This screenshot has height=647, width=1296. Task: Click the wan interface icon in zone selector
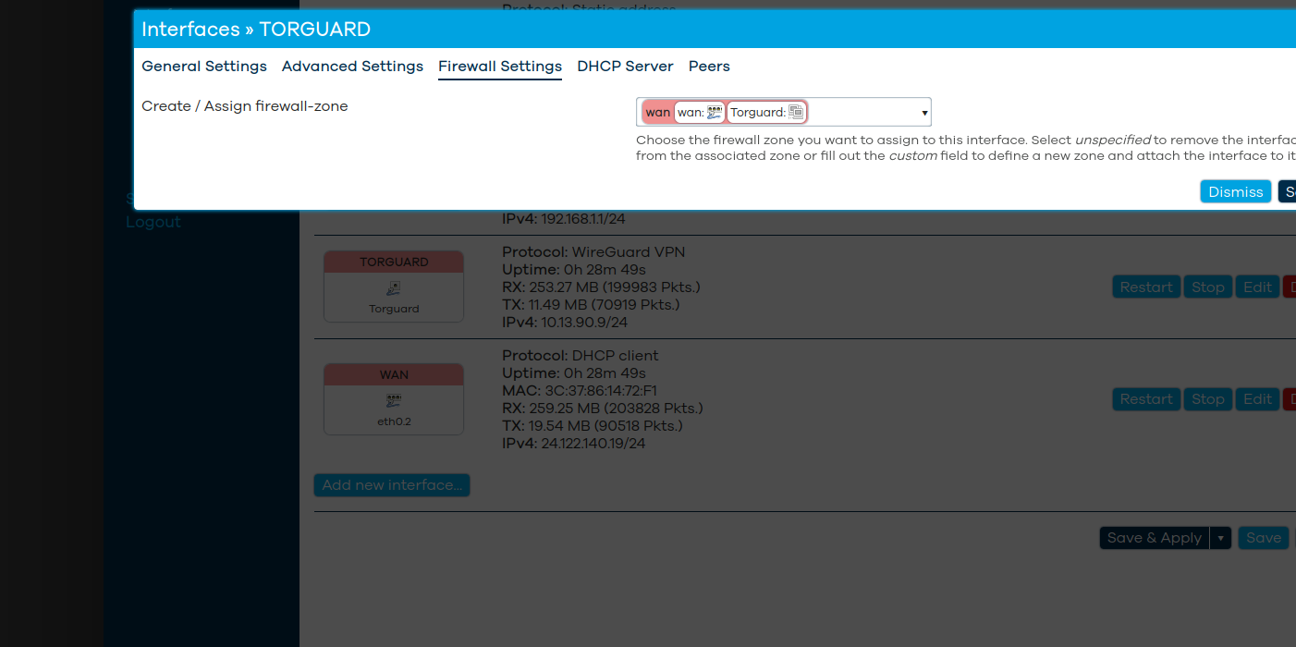[714, 112]
